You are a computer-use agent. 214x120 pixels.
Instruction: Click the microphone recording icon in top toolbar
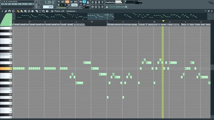pos(99,2)
